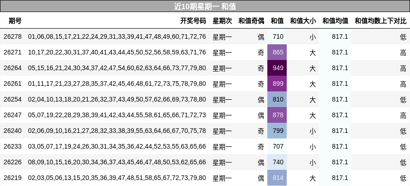This screenshot has width=410, height=186.
Task: Click the 低 comparison cell in row 26219
Action: click(x=403, y=178)
